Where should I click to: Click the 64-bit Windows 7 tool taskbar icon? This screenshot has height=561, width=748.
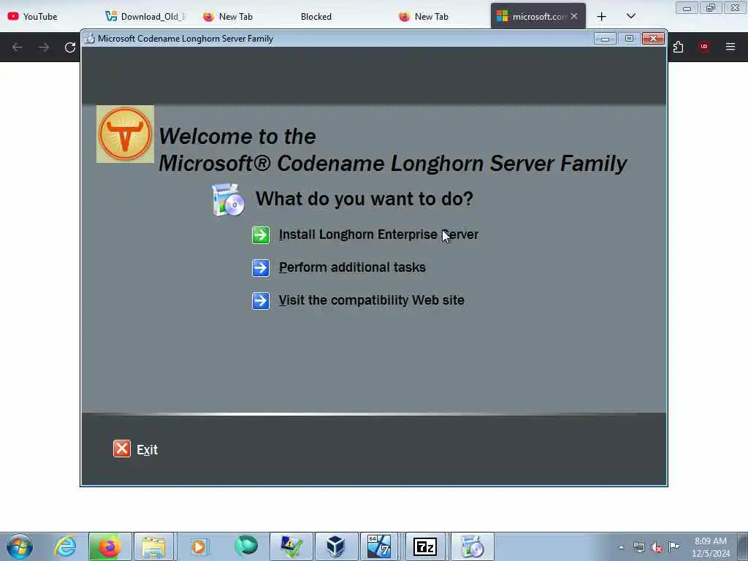click(380, 546)
